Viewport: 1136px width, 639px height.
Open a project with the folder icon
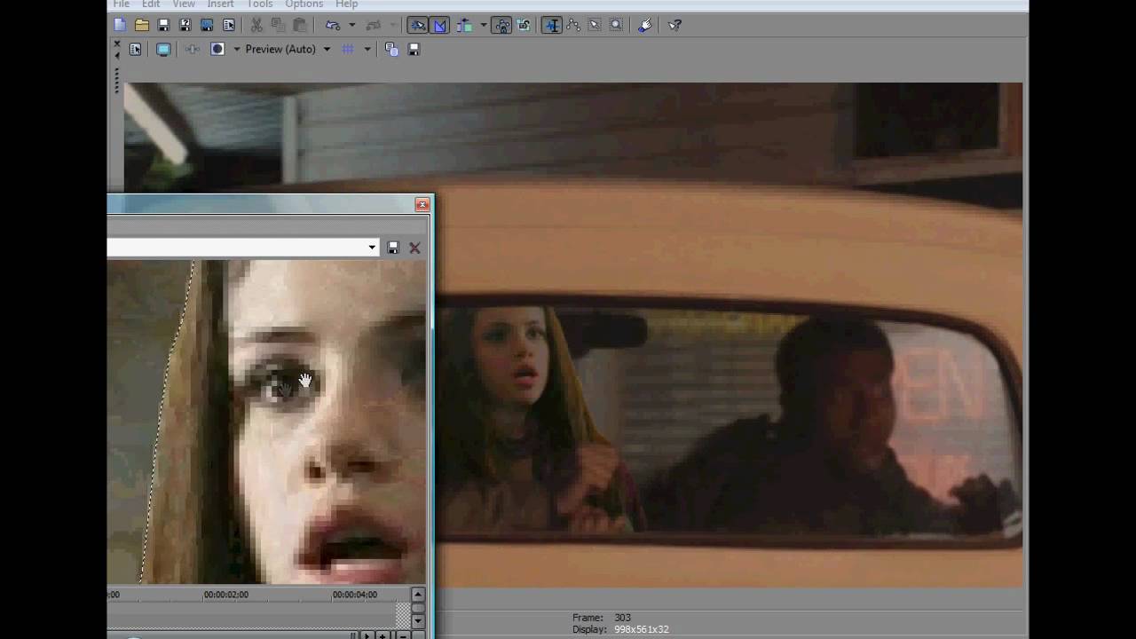(142, 25)
